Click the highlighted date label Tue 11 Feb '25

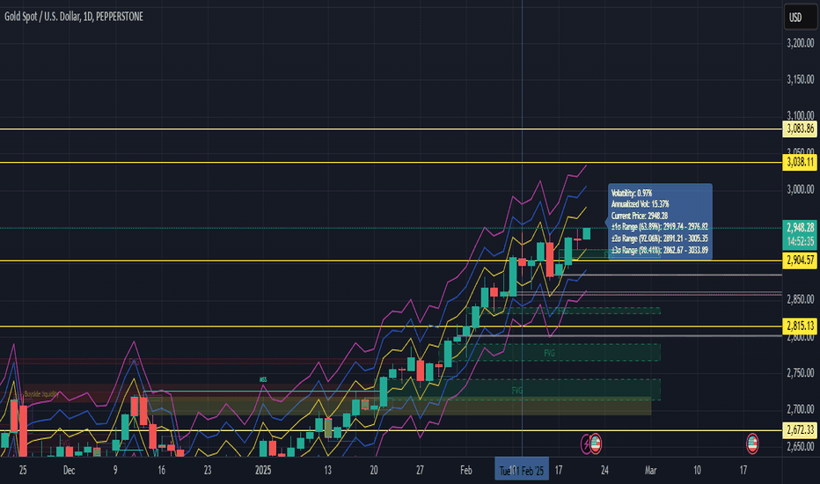(x=522, y=471)
